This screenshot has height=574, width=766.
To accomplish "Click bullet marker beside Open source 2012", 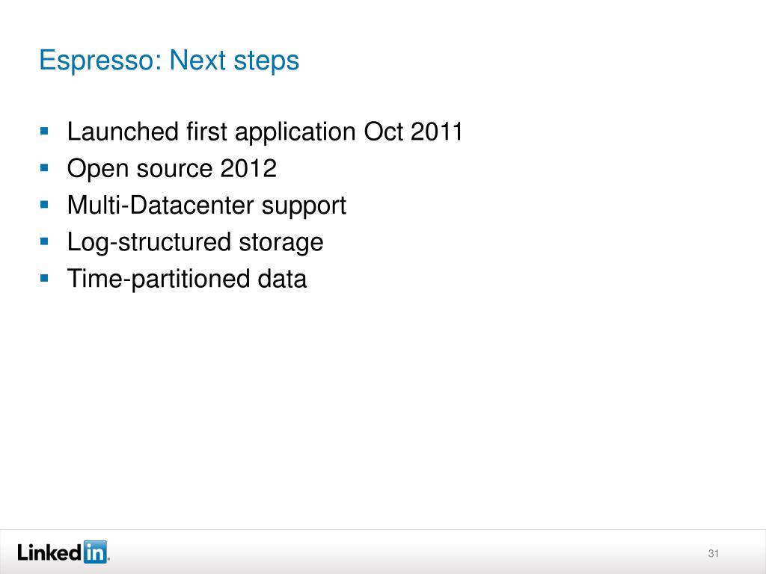I will 44,168.
